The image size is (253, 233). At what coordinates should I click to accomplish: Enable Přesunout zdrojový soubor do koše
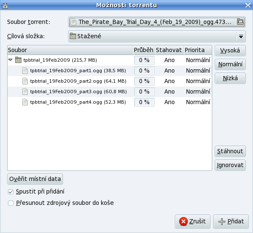pyautogui.click(x=11, y=203)
